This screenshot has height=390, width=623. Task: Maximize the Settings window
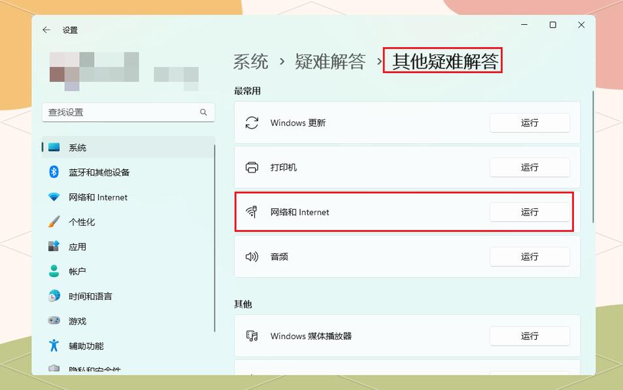point(552,25)
